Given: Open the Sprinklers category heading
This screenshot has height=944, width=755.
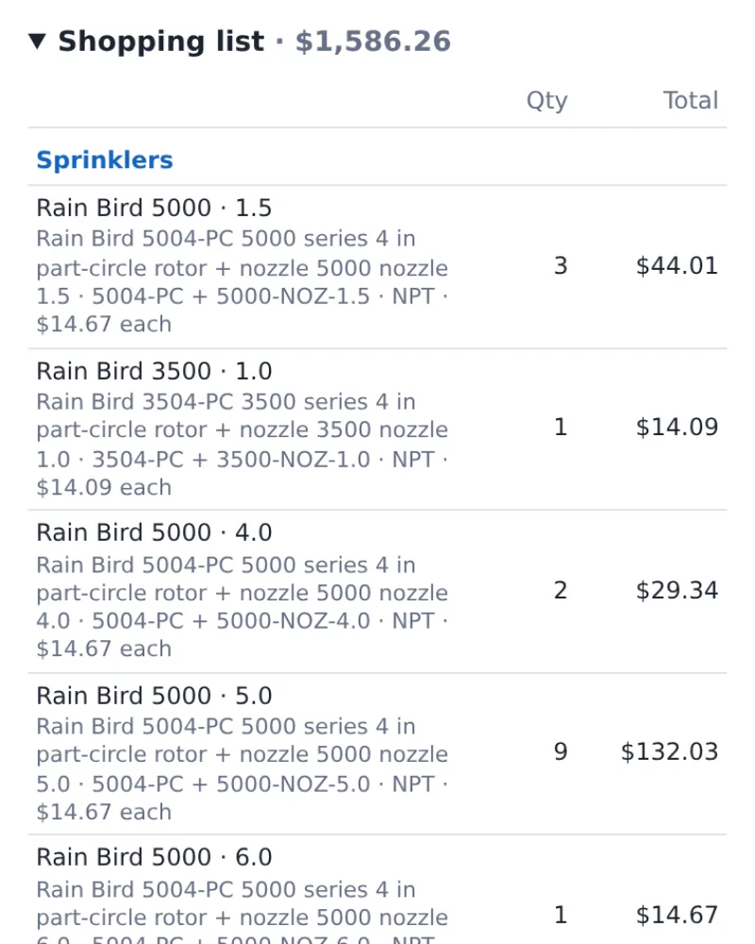Looking at the screenshot, I should click(105, 160).
